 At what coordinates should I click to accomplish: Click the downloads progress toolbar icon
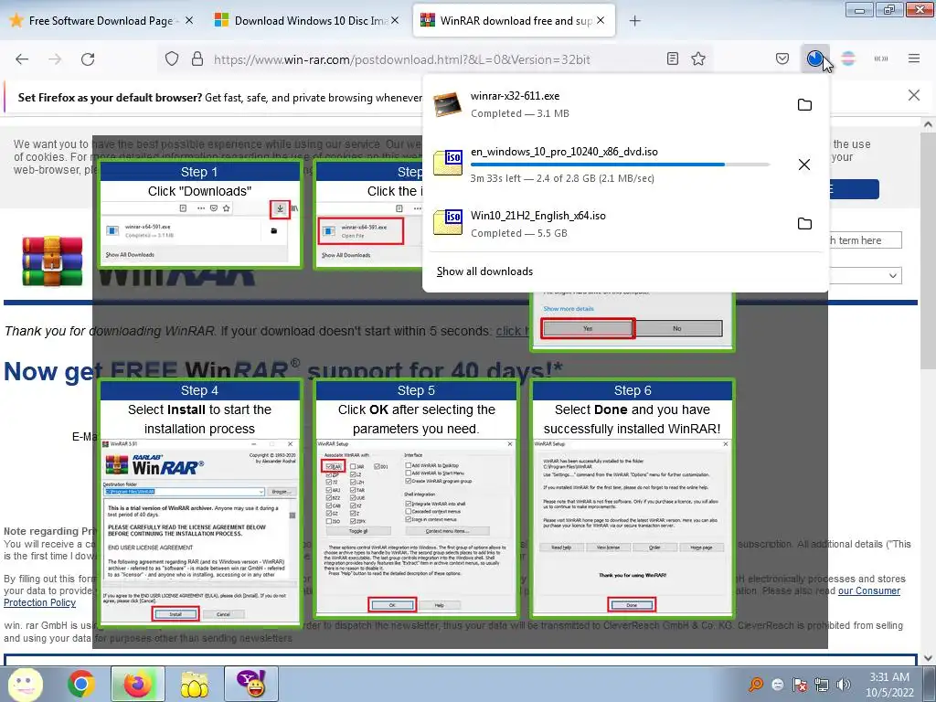click(814, 58)
